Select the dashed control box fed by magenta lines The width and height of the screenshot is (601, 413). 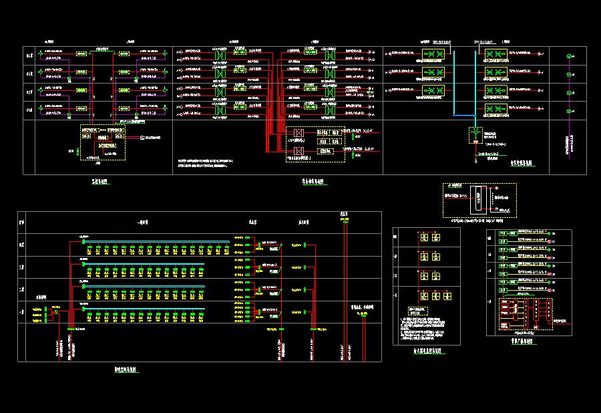coord(103,142)
